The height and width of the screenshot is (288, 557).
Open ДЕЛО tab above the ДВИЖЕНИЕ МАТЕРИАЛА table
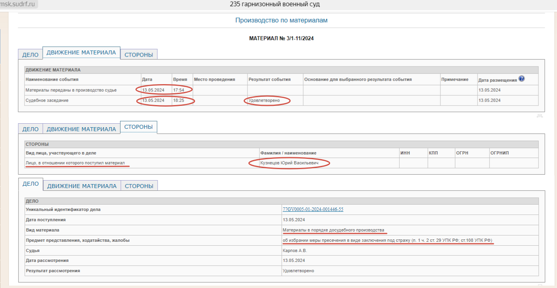click(x=30, y=55)
